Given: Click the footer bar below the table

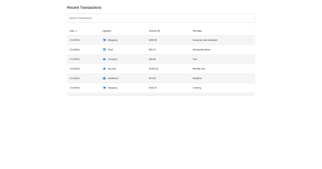Looking at the screenshot, I should (161, 93).
